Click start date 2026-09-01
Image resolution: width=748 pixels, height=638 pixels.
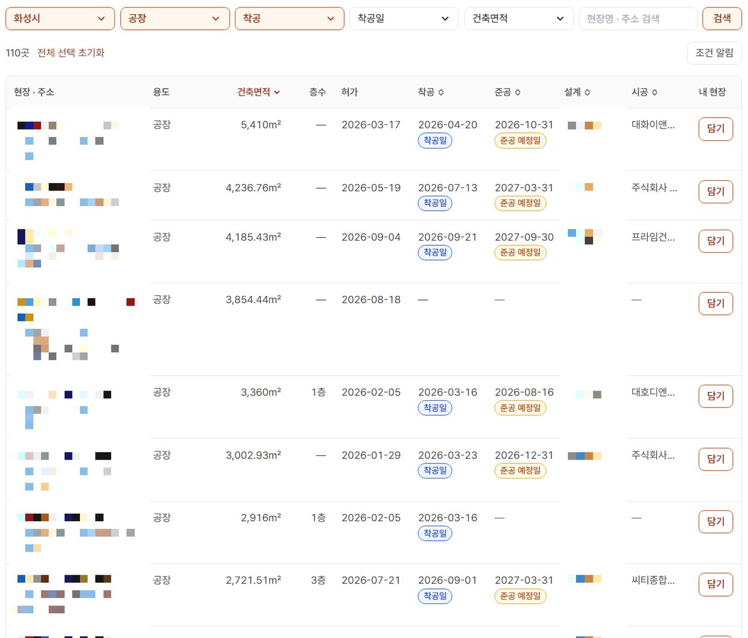(448, 580)
